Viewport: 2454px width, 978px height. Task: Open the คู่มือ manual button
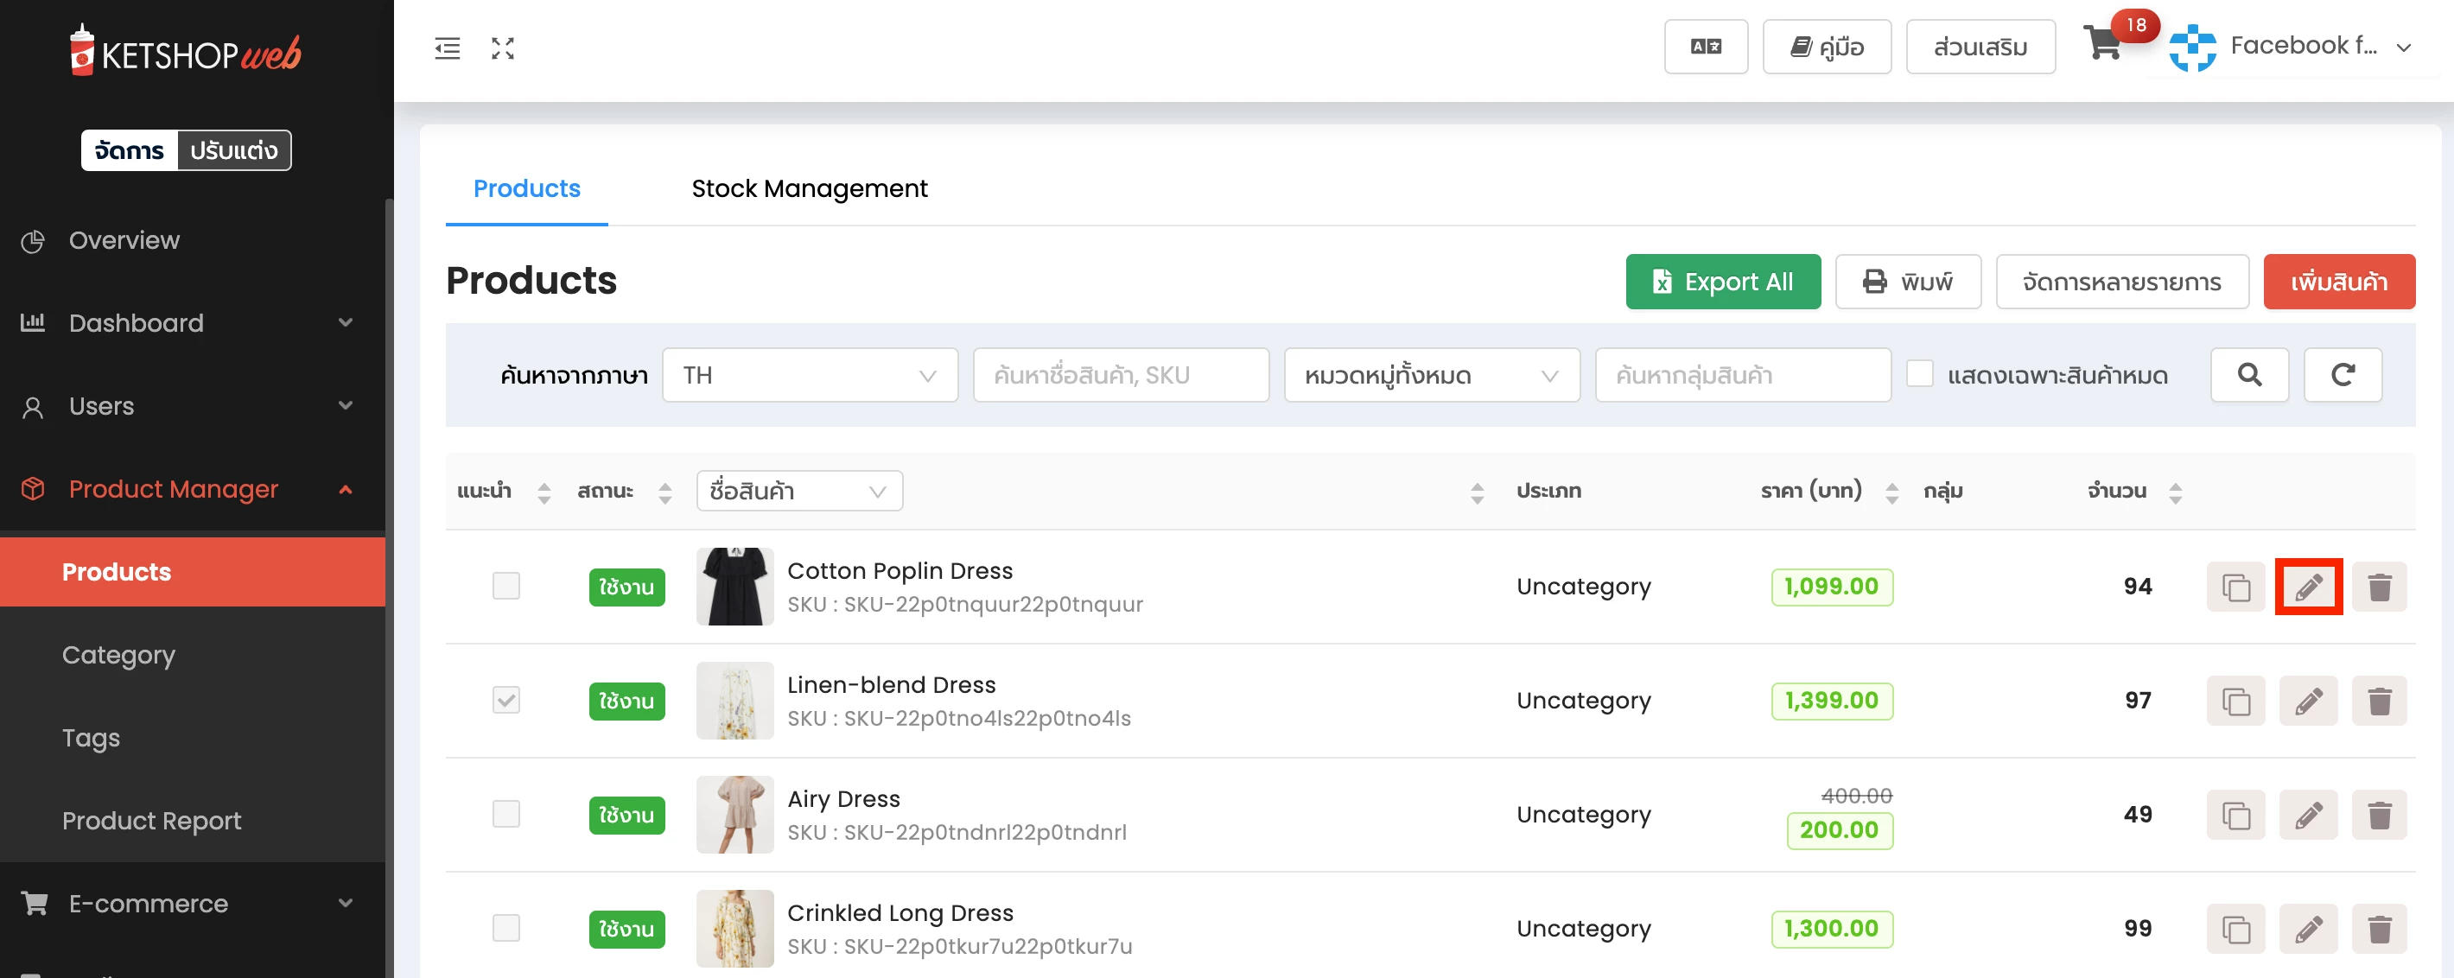1826,47
